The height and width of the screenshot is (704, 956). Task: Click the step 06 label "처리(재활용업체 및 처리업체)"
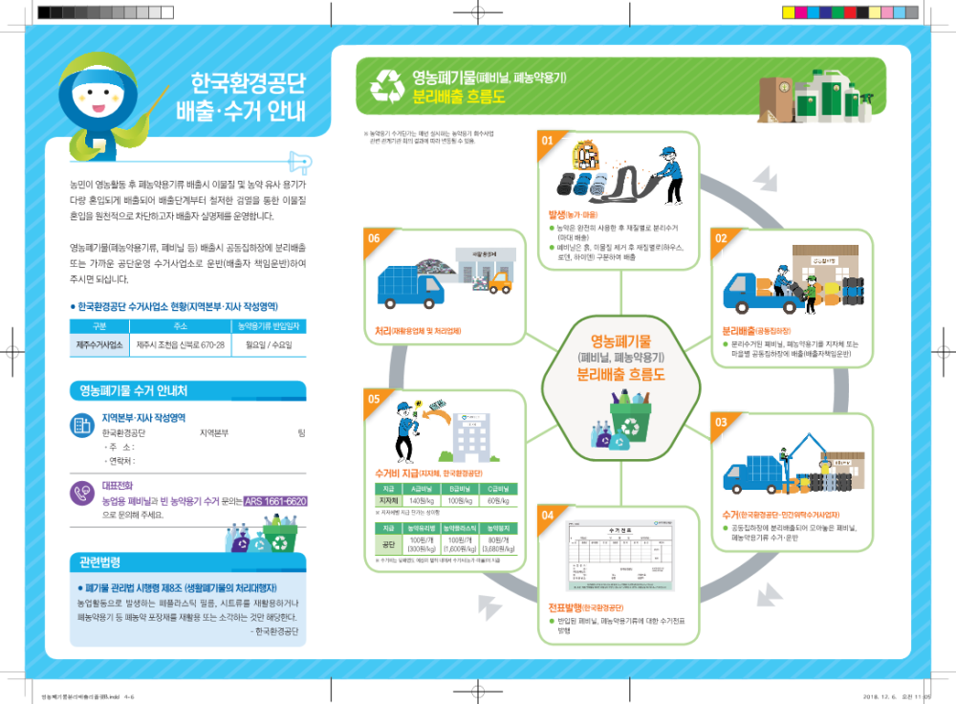[x=418, y=331]
